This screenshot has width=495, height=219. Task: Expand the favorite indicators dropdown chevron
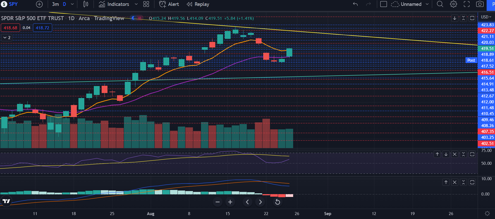(x=136, y=4)
